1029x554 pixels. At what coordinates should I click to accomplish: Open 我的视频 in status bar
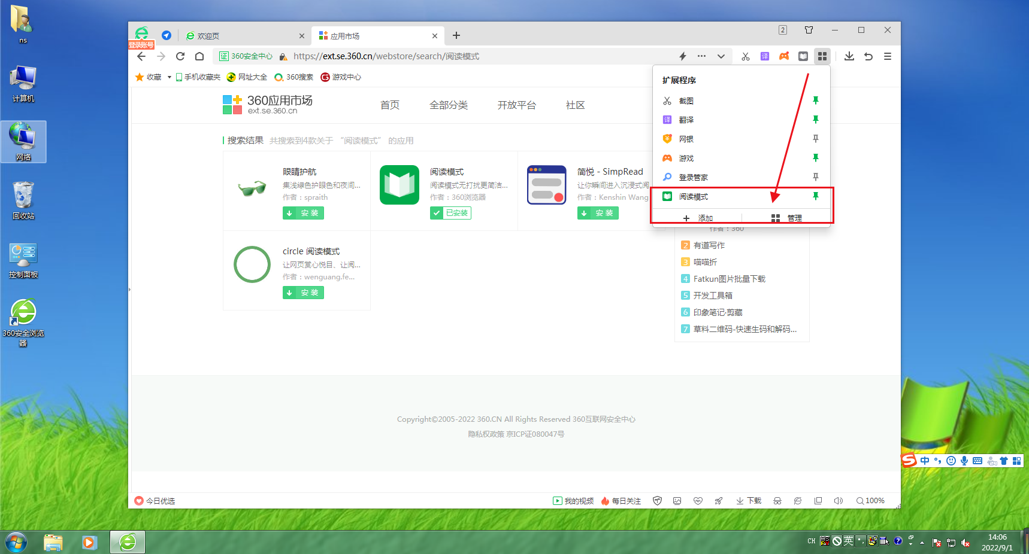(573, 501)
